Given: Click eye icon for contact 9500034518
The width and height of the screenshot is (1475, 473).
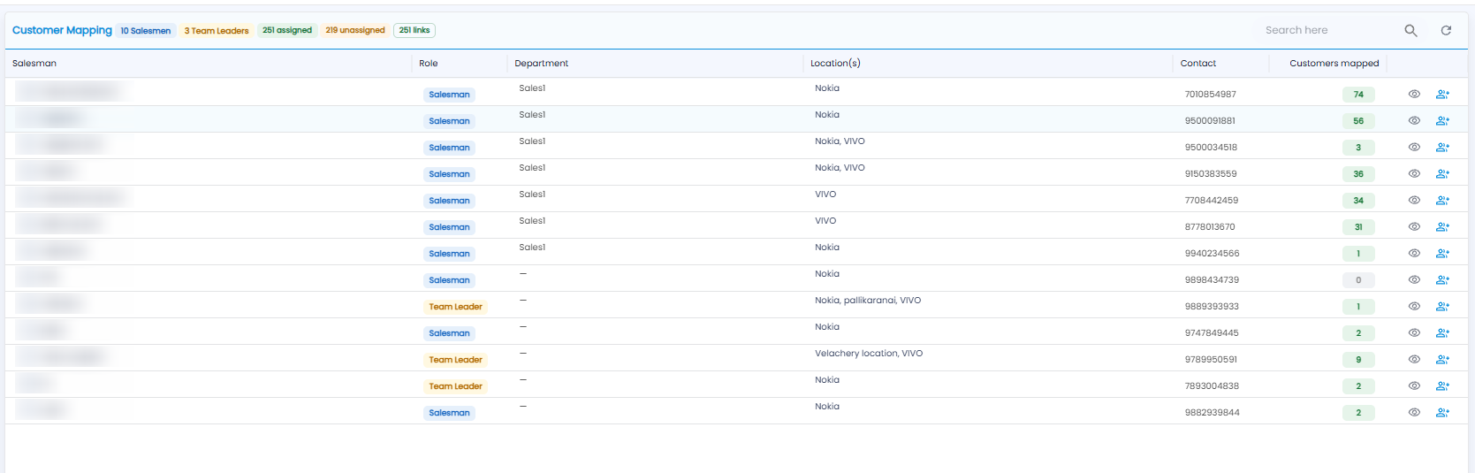Looking at the screenshot, I should coord(1414,147).
